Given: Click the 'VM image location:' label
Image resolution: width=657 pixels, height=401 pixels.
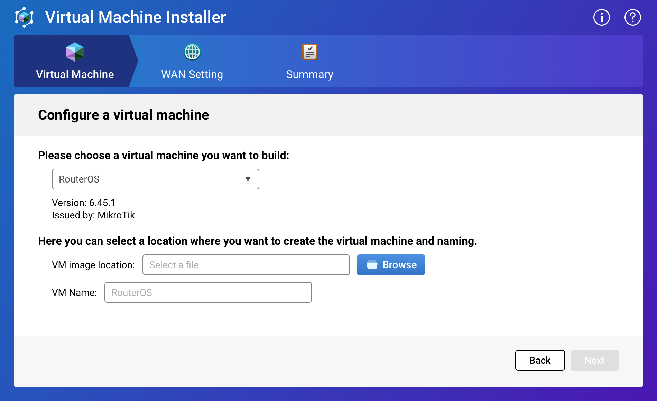Looking at the screenshot, I should pos(93,265).
